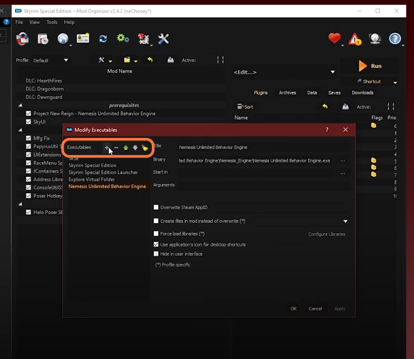Click plugin list restore backup arrow
This screenshot has width=414, height=359.
[325, 106]
